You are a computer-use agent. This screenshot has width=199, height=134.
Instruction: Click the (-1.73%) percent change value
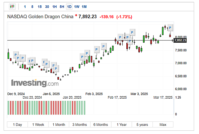(124, 17)
